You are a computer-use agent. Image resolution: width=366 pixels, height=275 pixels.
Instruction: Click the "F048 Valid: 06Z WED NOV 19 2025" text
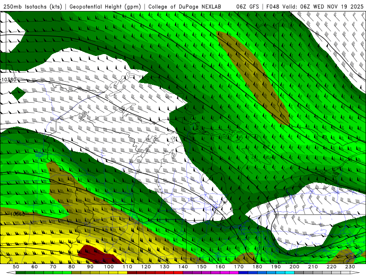pyautogui.click(x=315, y=7)
